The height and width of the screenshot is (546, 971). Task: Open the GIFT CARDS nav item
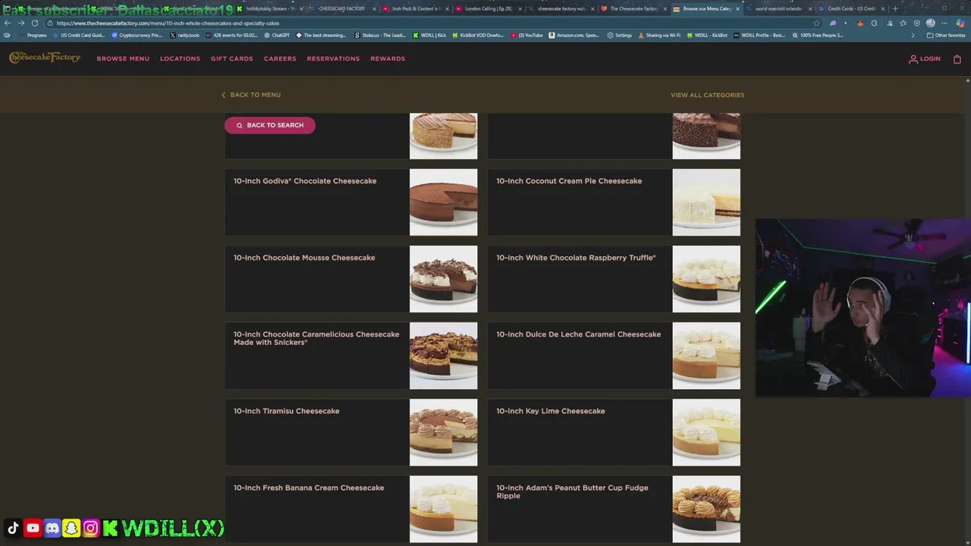coord(232,58)
